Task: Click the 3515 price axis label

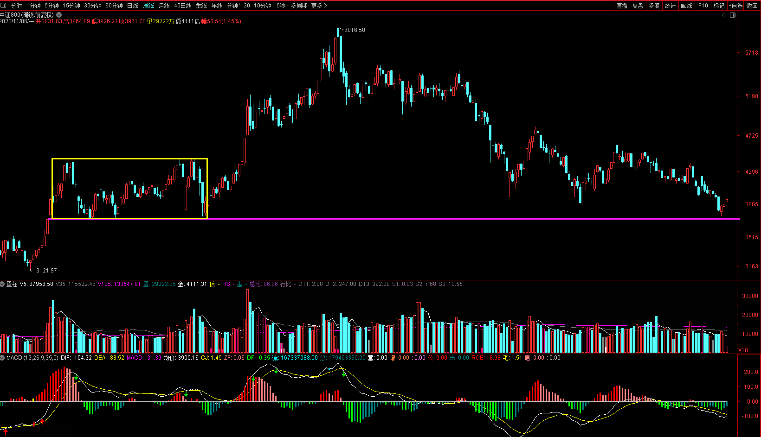Action: pos(752,237)
